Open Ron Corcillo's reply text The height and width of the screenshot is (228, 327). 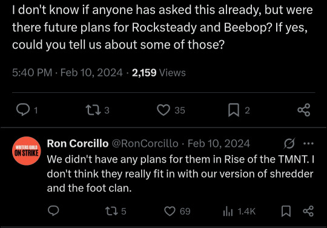pyautogui.click(x=180, y=173)
